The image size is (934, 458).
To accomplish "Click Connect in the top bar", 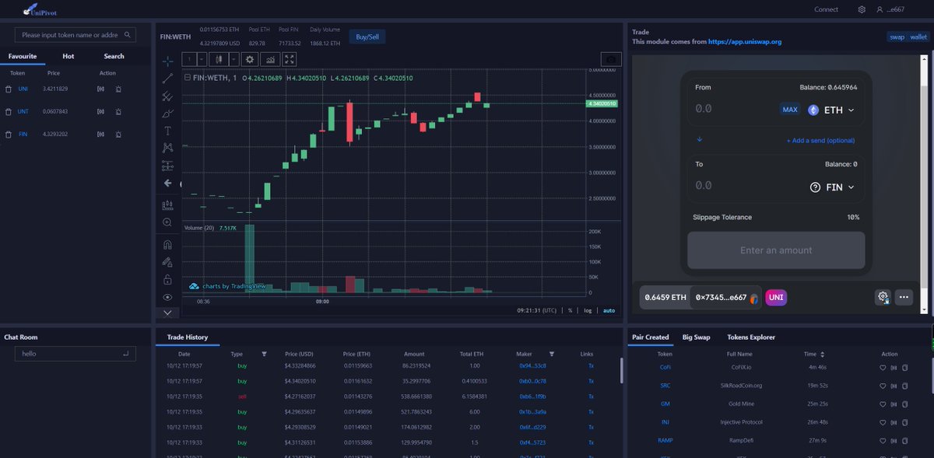I will pos(826,9).
